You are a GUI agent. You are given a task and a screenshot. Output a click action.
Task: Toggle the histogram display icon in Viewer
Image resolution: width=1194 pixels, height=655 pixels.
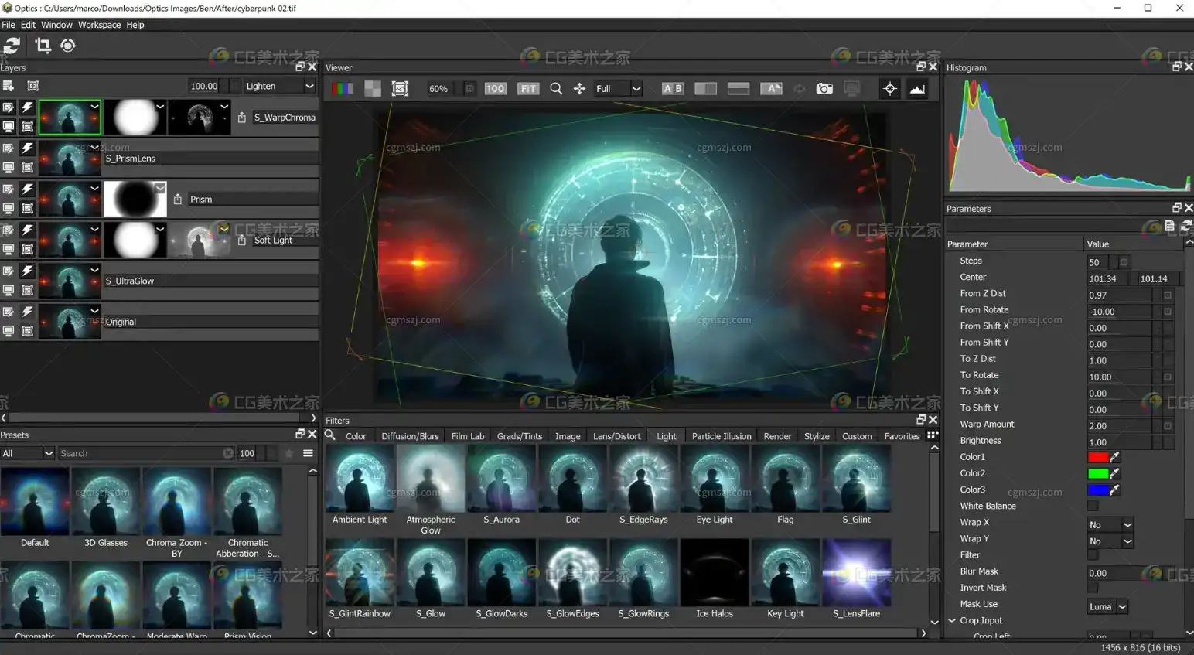(917, 89)
